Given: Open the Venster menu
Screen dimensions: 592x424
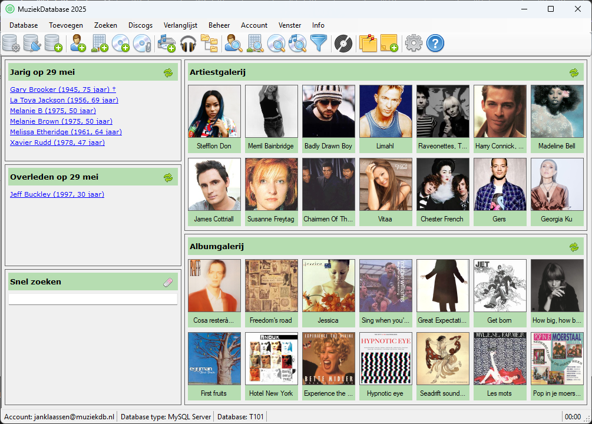Looking at the screenshot, I should click(290, 25).
